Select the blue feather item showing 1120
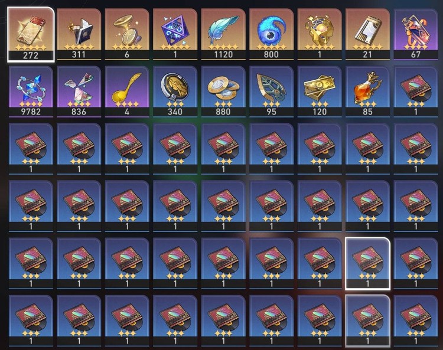 [223, 34]
